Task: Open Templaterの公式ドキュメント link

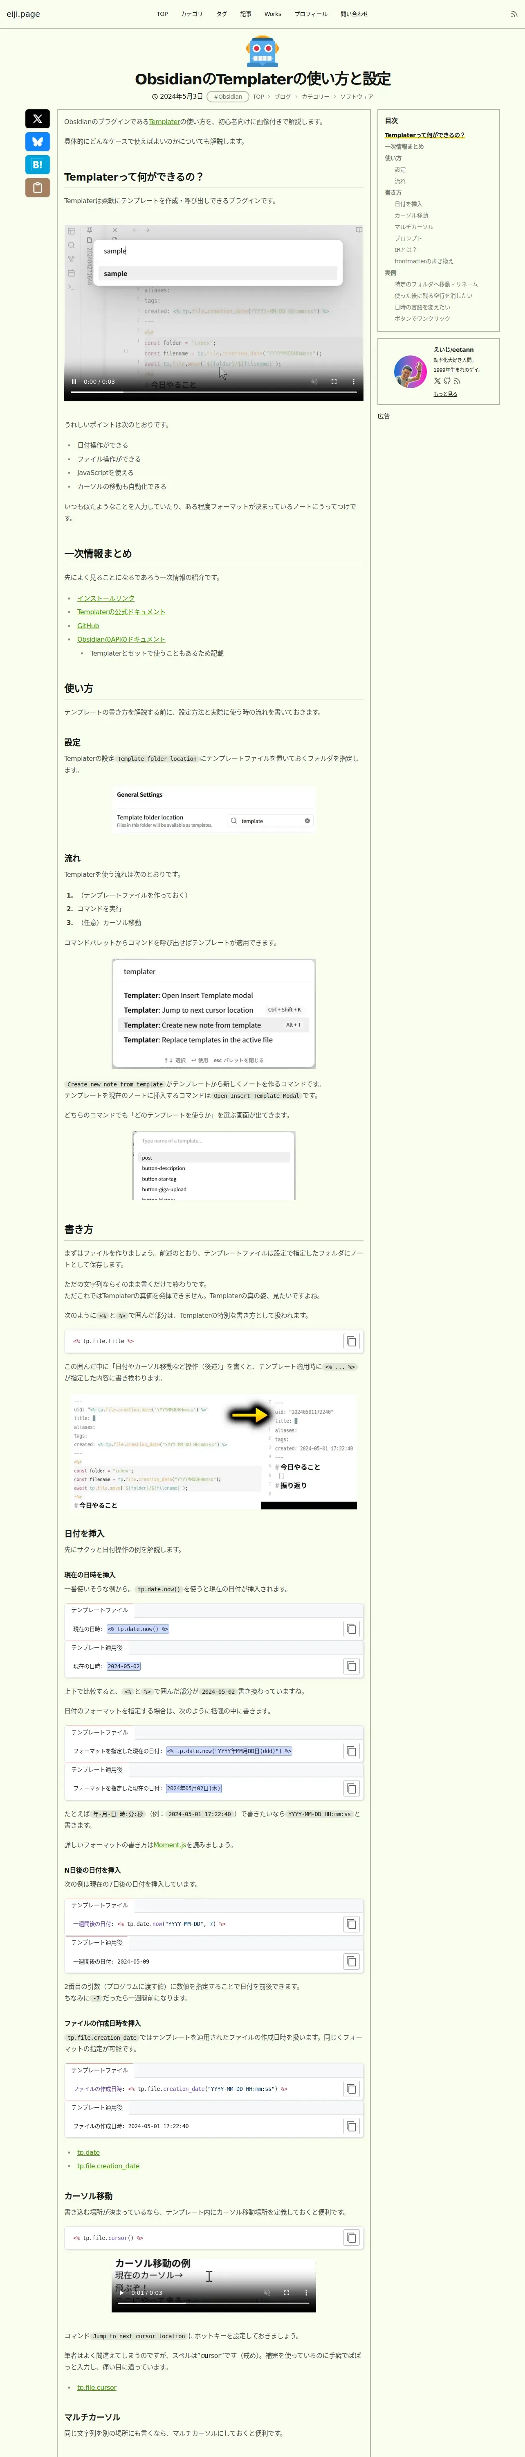Action: 121,612
